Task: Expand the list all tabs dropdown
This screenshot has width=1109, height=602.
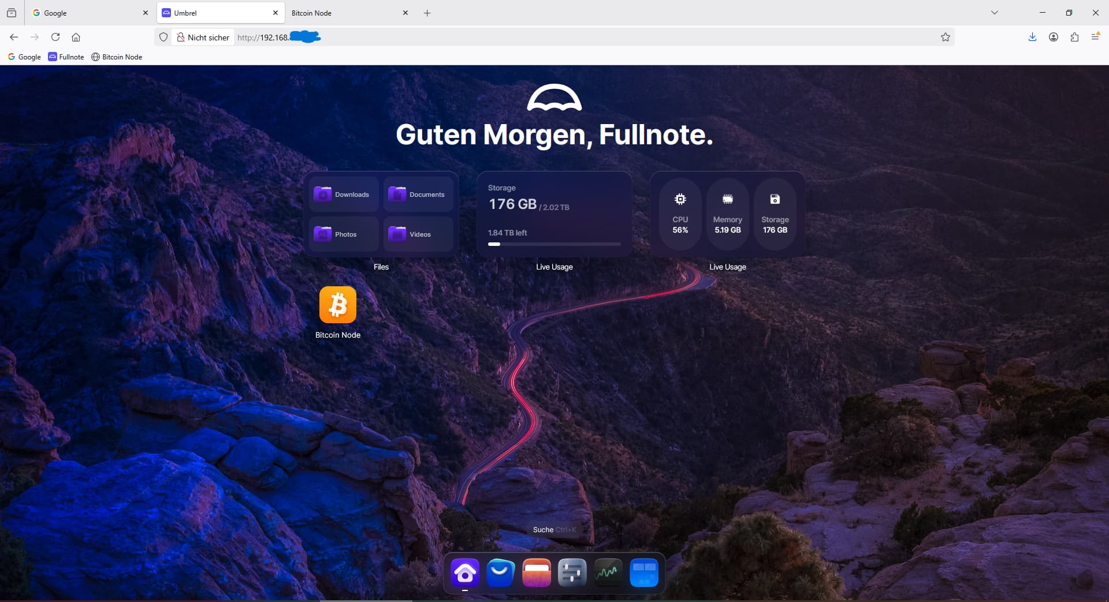Action: 994,13
